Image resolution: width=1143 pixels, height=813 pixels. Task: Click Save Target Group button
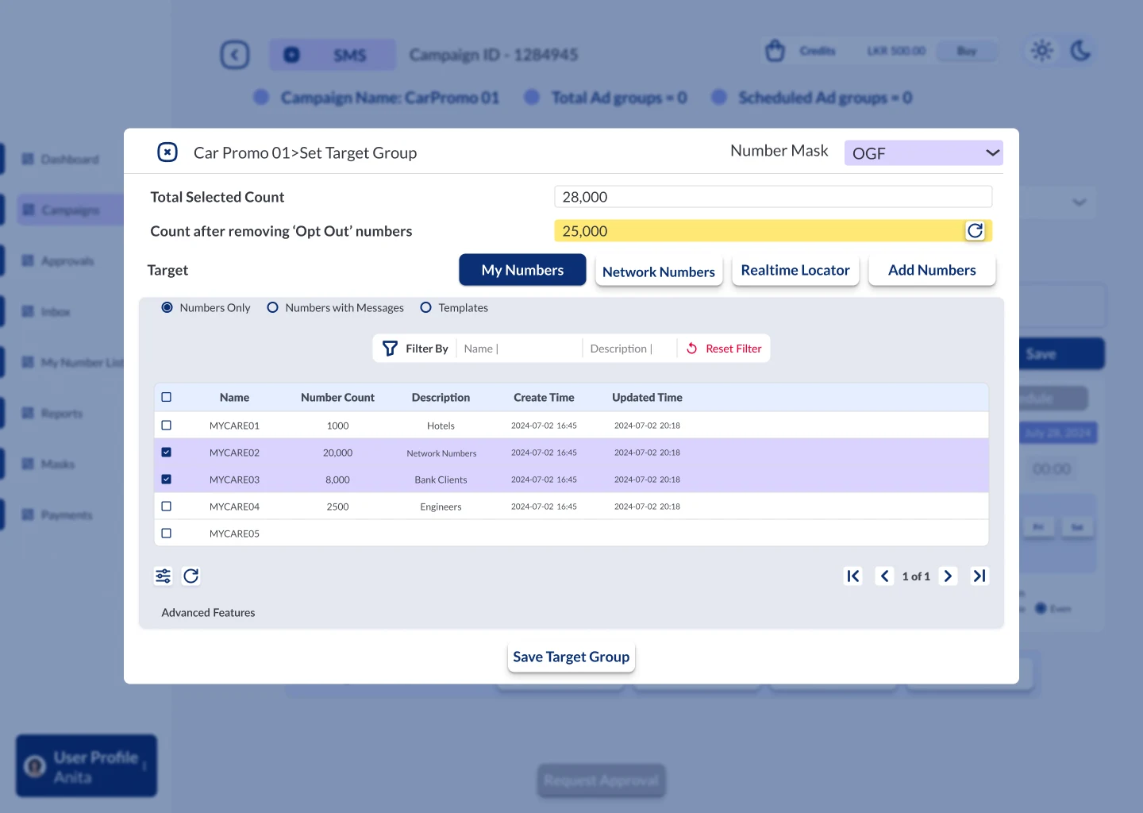[571, 657]
